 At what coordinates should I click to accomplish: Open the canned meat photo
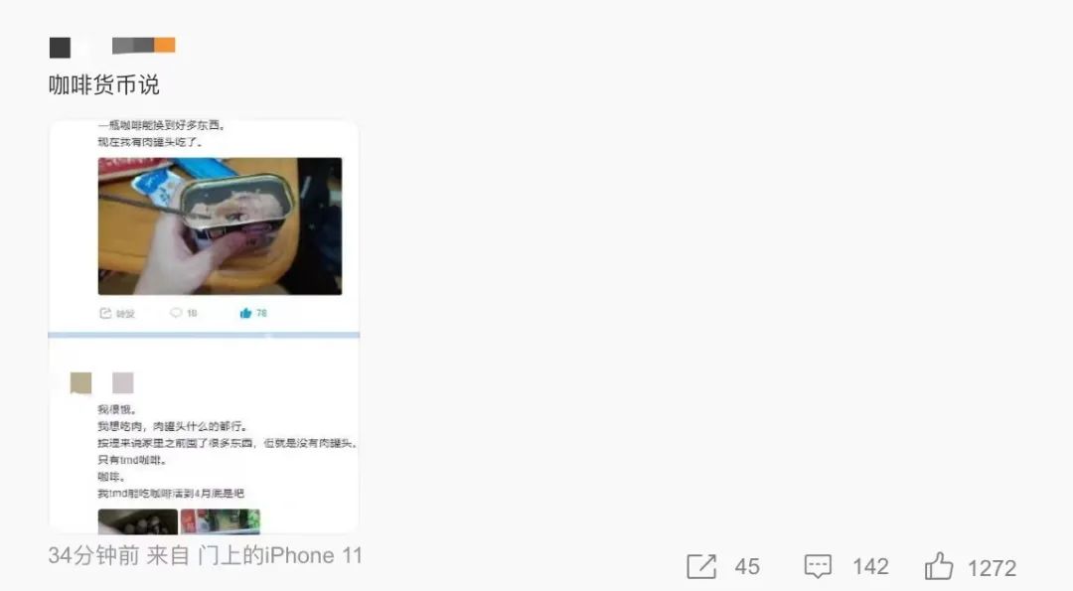[220, 226]
